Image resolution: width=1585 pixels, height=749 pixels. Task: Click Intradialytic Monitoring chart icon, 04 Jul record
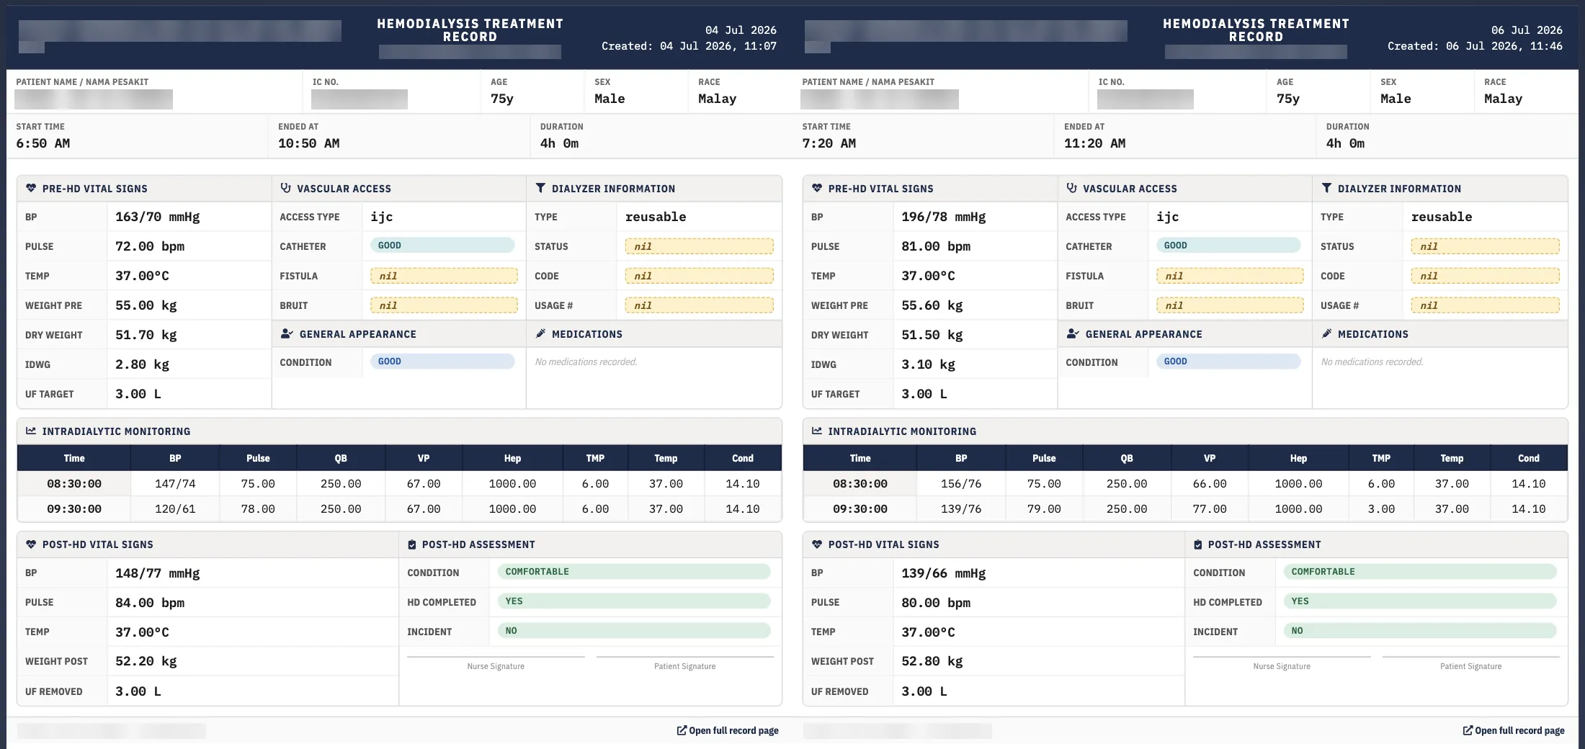31,431
